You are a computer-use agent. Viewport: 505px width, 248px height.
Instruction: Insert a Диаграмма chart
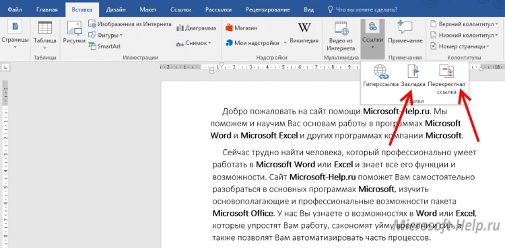(x=196, y=28)
